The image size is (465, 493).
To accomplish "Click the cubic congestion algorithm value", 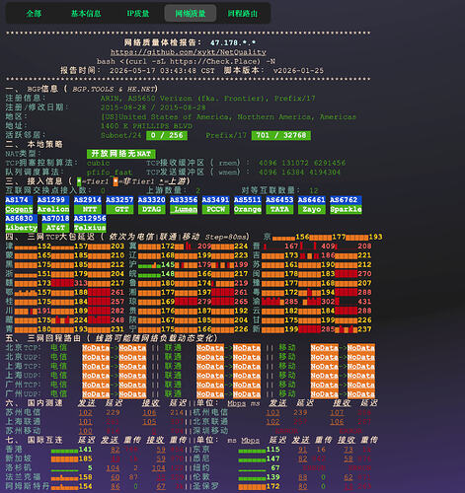I will point(99,163).
